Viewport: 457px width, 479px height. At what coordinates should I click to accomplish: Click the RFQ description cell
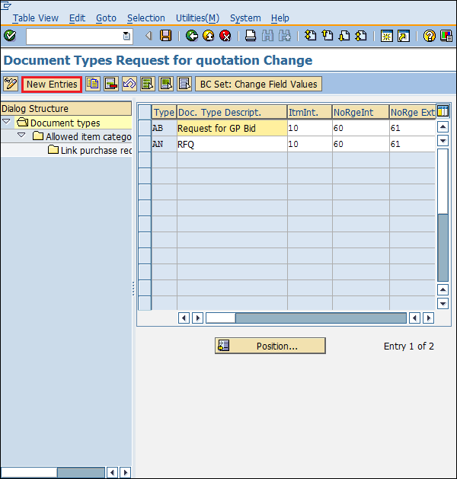[232, 144]
